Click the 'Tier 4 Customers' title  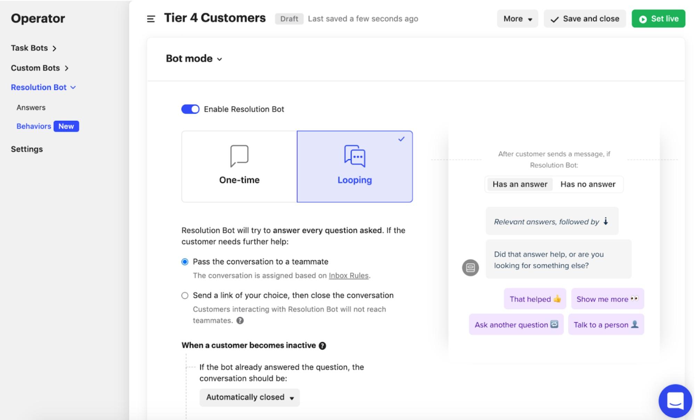[215, 18]
